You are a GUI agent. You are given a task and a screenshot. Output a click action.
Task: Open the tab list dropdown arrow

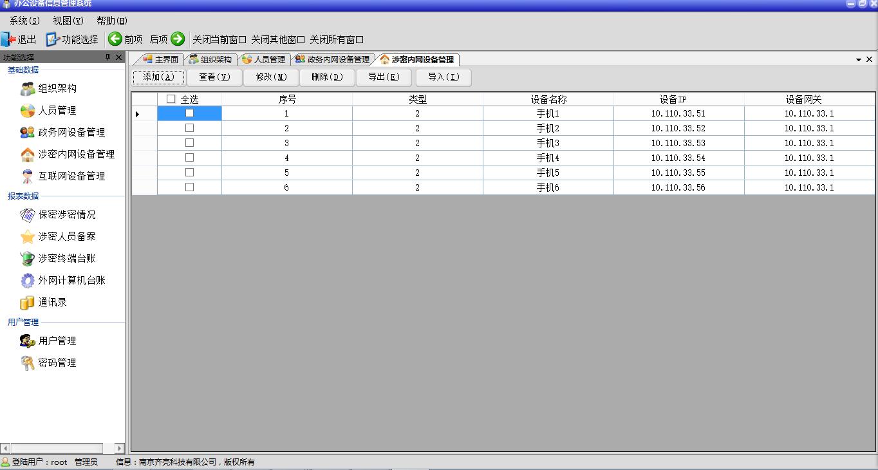(859, 60)
